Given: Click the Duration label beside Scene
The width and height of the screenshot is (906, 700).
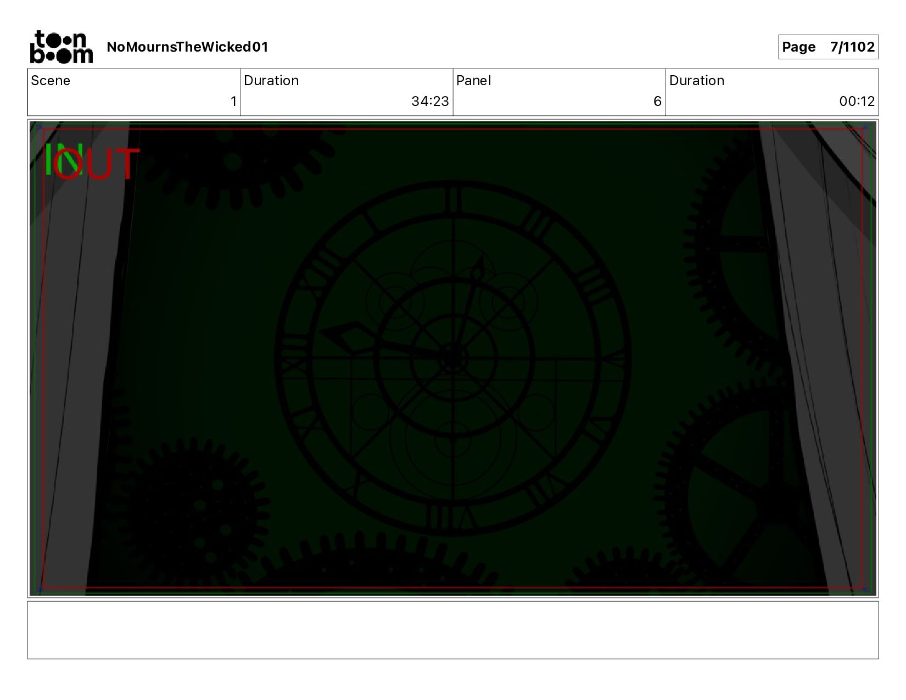Looking at the screenshot, I should (271, 81).
